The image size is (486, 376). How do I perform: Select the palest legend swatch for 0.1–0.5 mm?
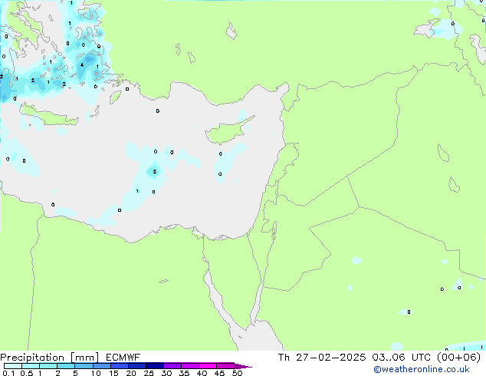pos(13,366)
